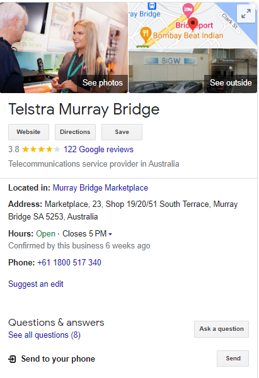259x378 pixels.
Task: Call the phone number +61 1800 517 340
Action: click(x=69, y=262)
